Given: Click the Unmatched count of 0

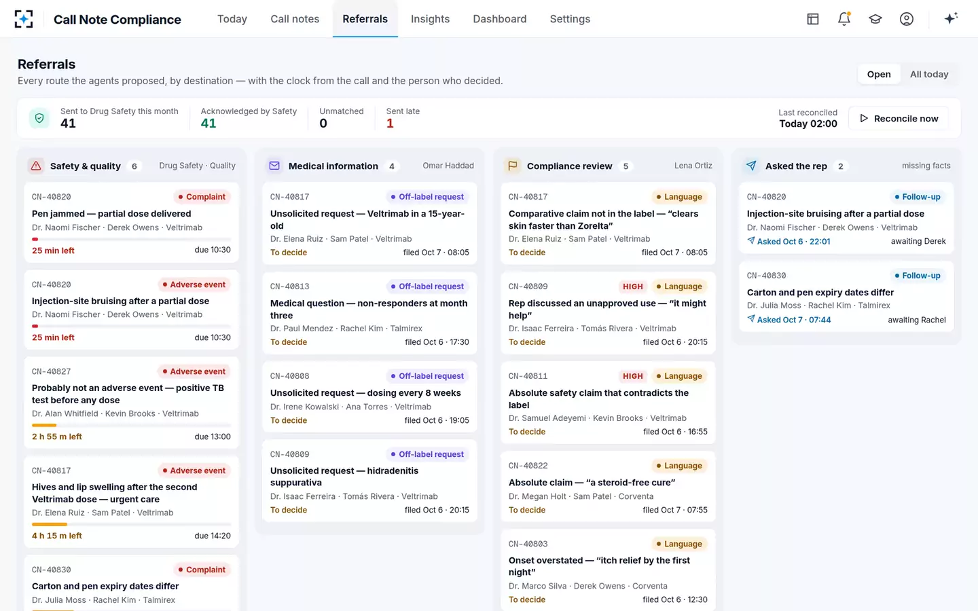Looking at the screenshot, I should coord(323,124).
